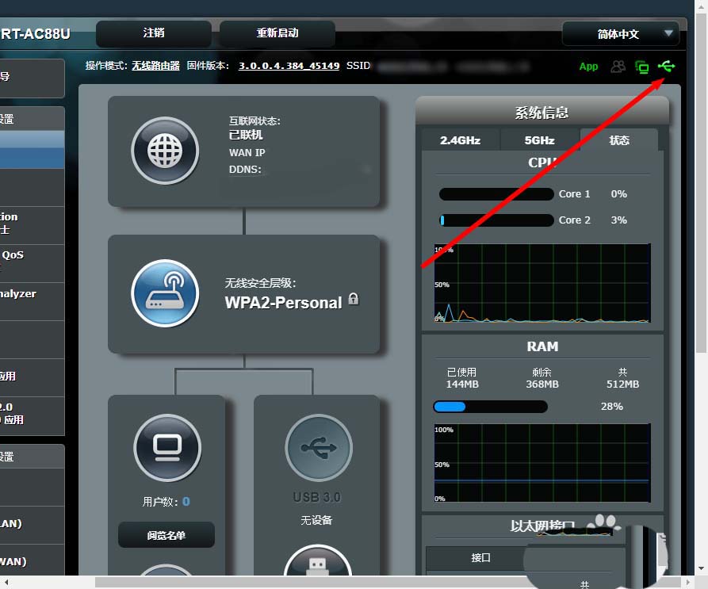Click the 重新启动 reboot button
Screen dimensions: 708x589
[x=277, y=33]
